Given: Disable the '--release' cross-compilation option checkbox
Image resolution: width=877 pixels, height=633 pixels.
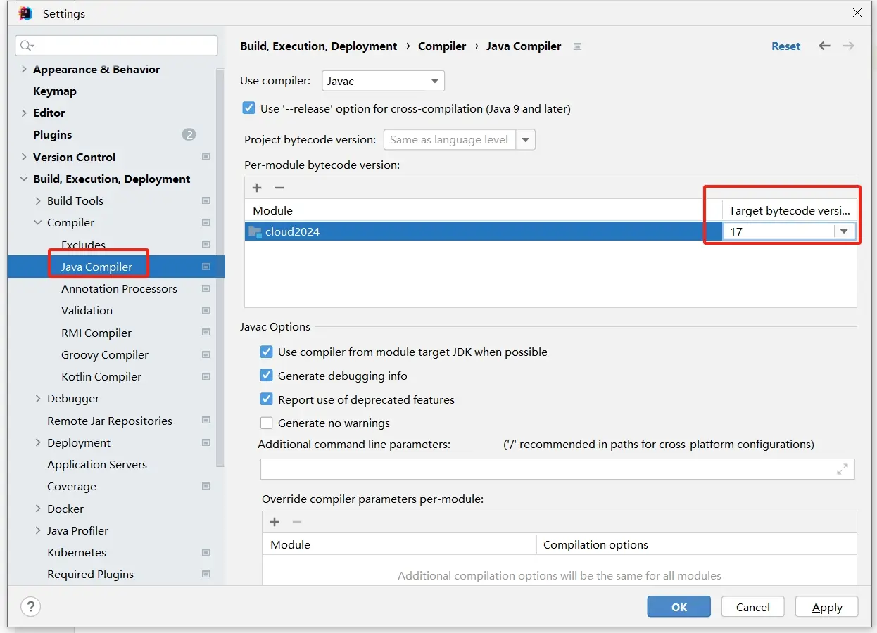Looking at the screenshot, I should (248, 108).
